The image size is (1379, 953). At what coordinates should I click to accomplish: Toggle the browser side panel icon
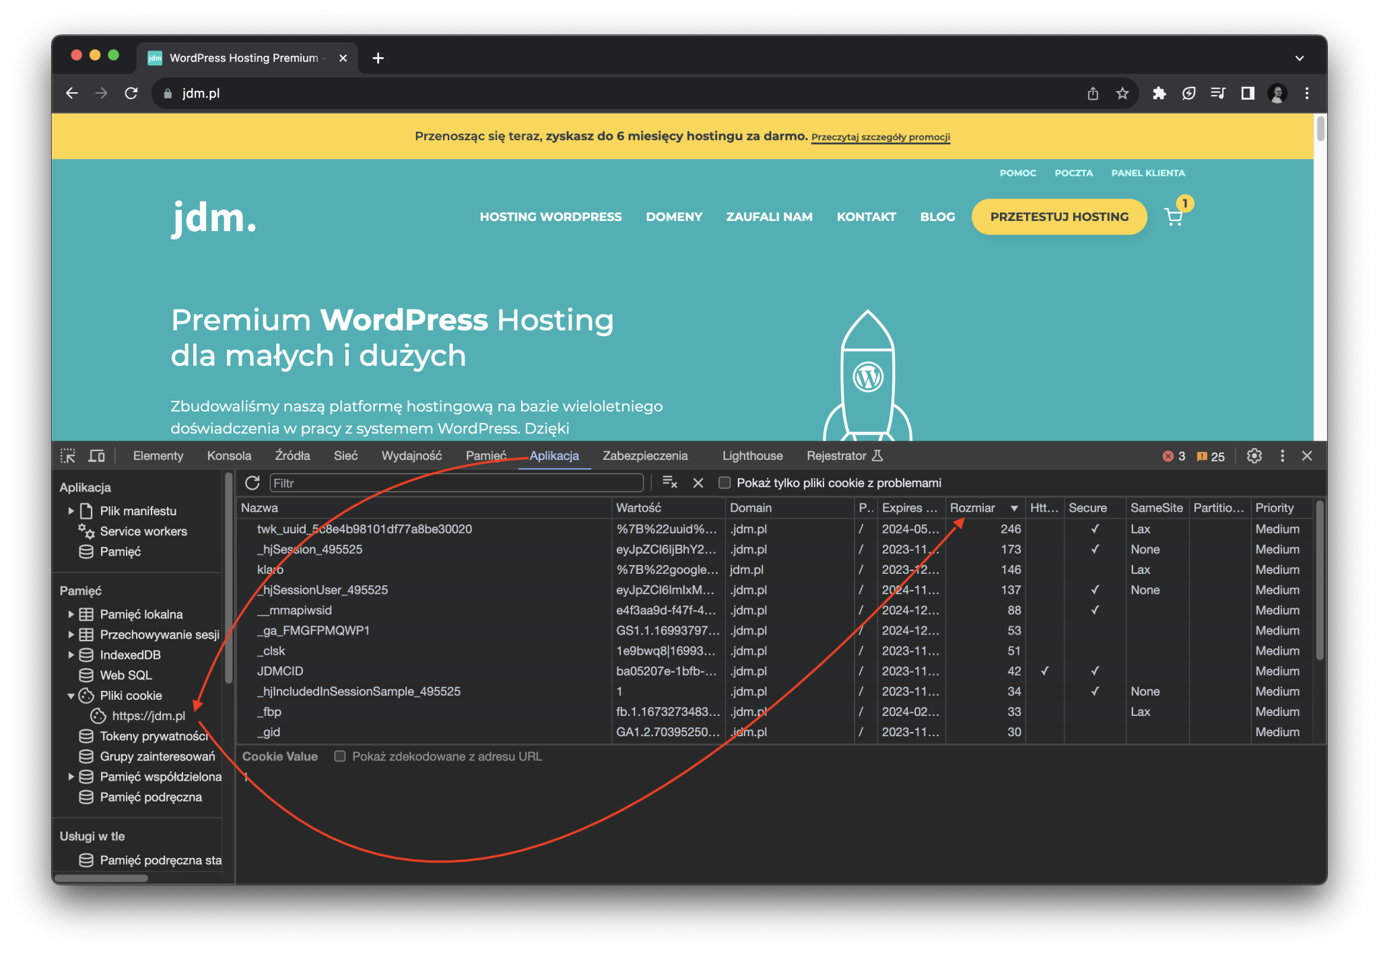1248,94
